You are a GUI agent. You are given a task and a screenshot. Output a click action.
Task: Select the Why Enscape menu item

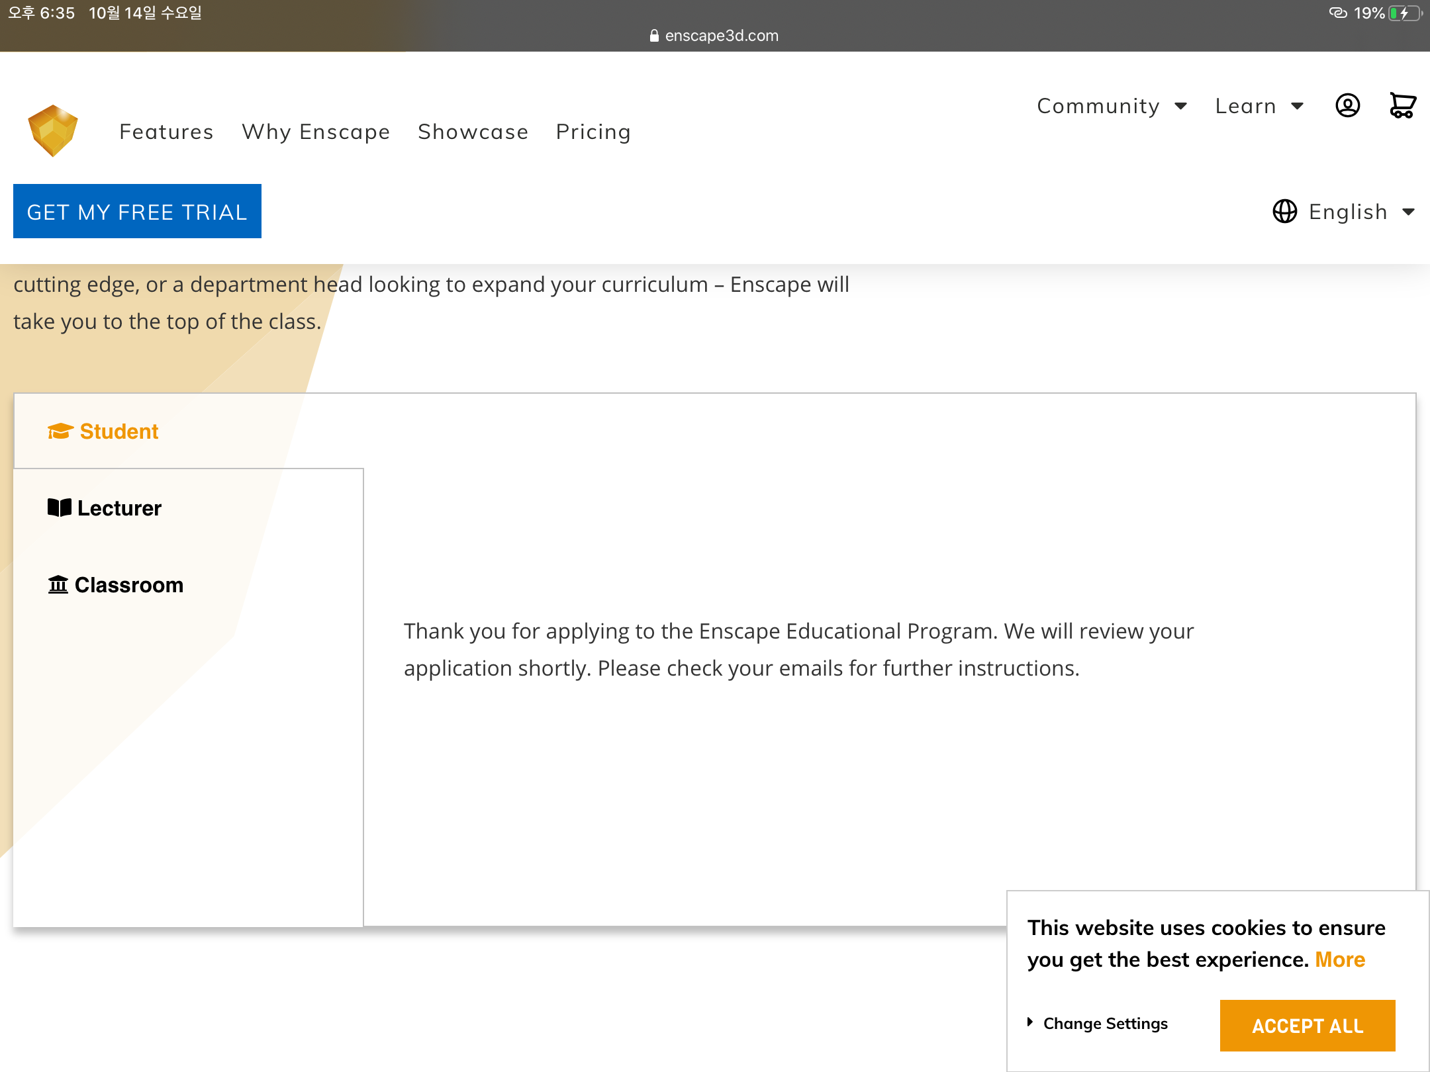pos(316,132)
